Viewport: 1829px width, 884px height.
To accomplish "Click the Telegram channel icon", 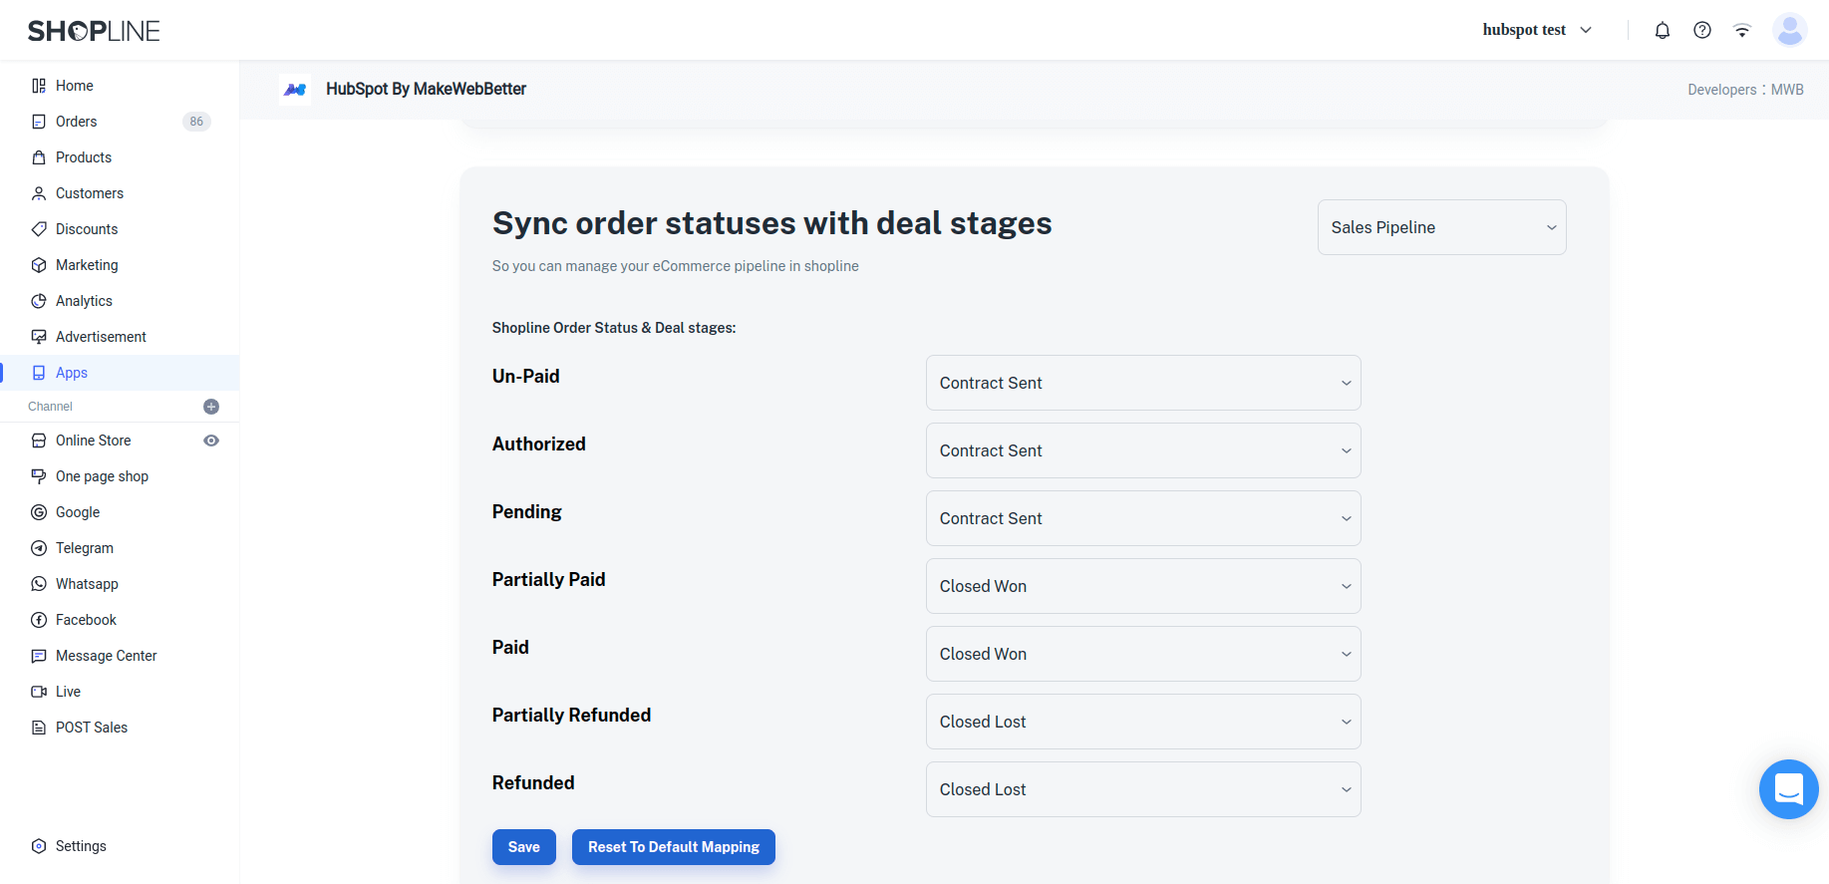I will click(39, 548).
